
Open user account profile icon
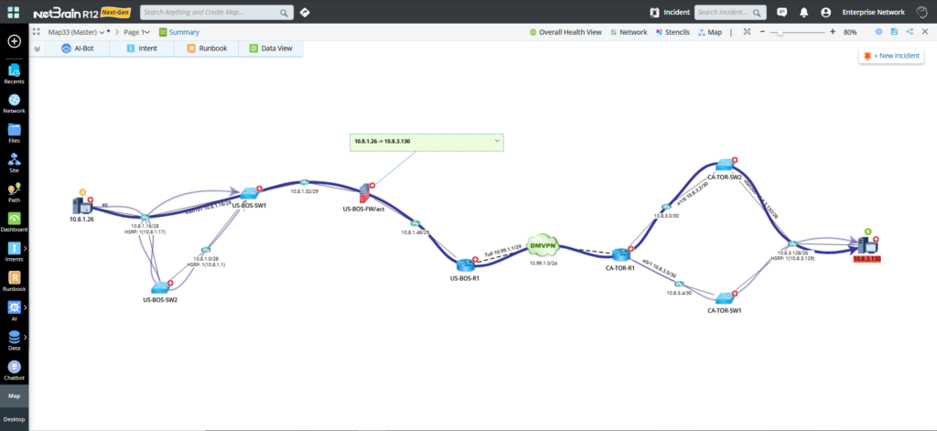[x=826, y=12]
